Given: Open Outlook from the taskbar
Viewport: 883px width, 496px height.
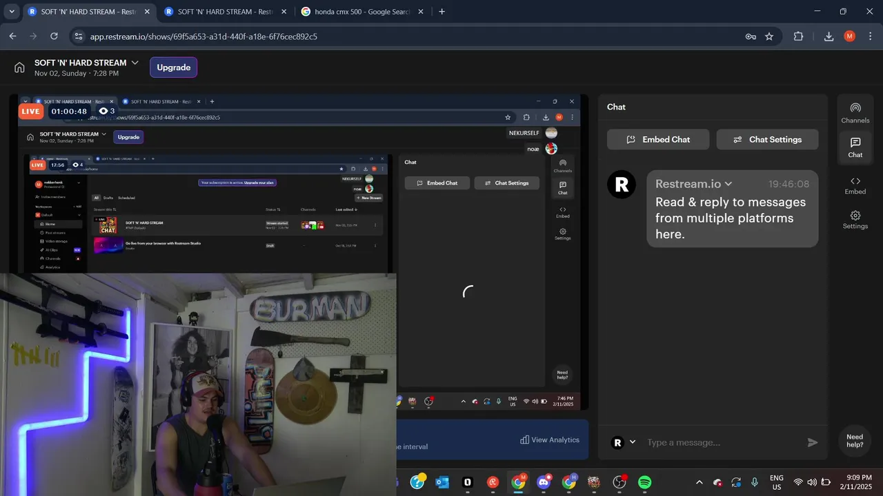Looking at the screenshot, I should coord(442,482).
